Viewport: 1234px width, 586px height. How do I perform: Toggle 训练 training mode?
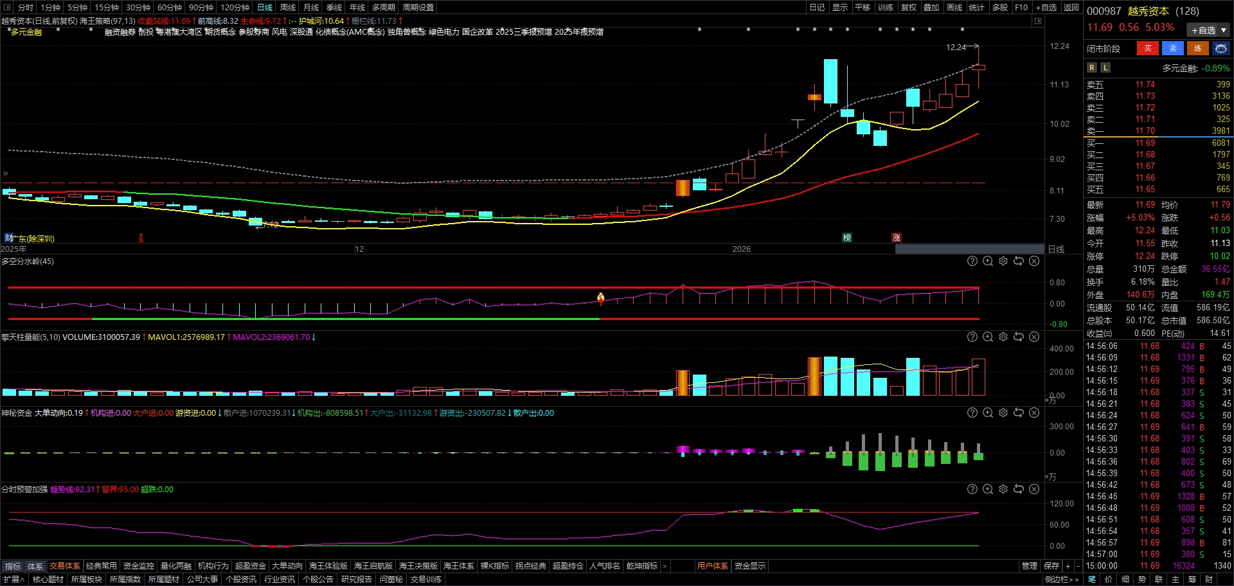tap(886, 7)
